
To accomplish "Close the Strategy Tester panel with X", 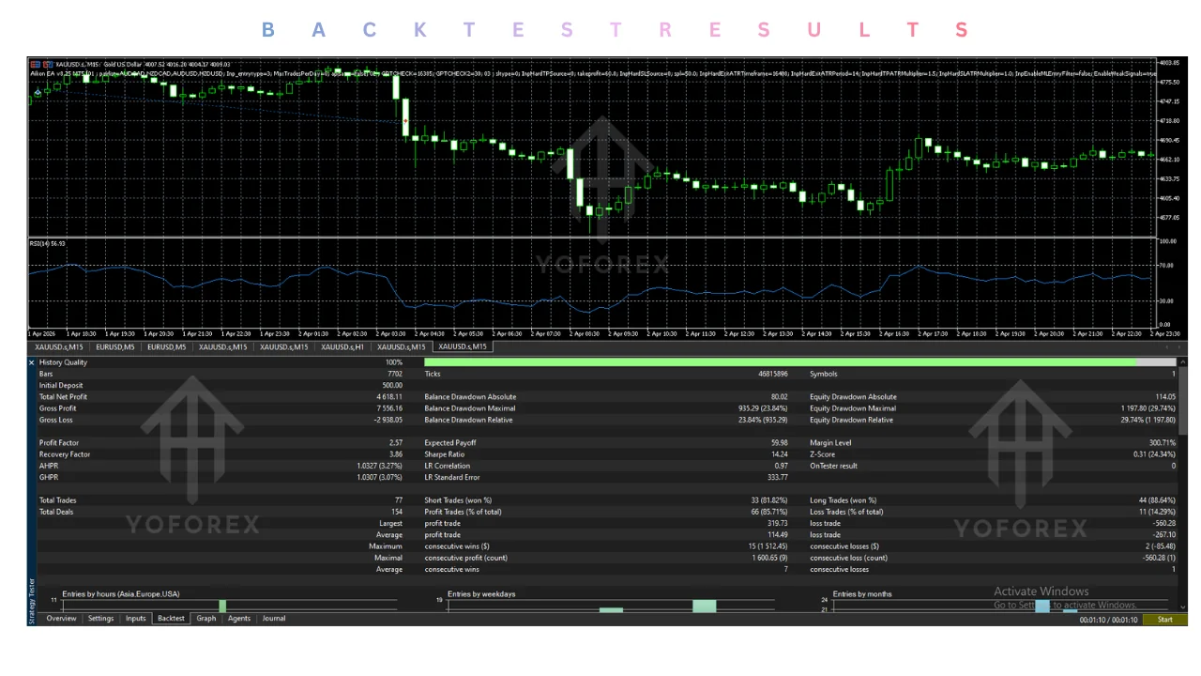I will click(32, 362).
